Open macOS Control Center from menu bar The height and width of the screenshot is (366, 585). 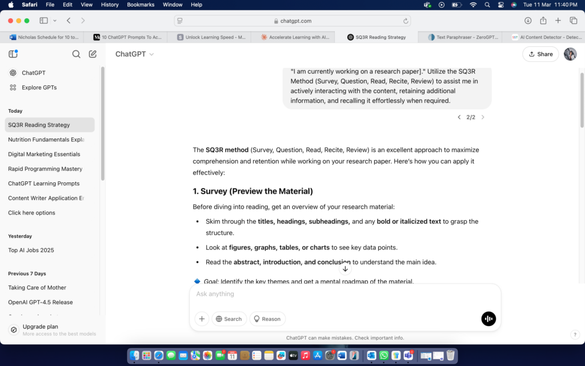(500, 5)
